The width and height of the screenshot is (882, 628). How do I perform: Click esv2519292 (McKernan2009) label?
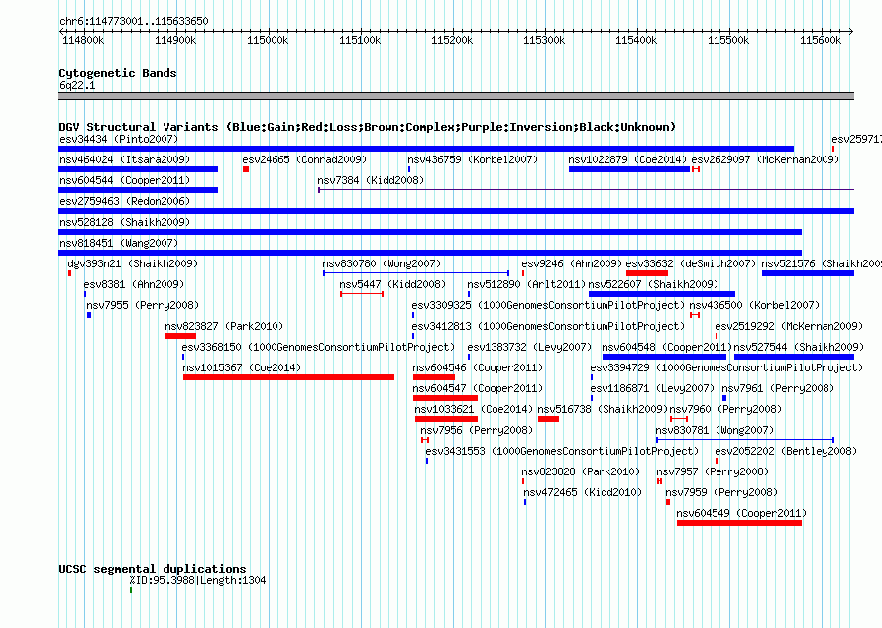pyautogui.click(x=789, y=326)
